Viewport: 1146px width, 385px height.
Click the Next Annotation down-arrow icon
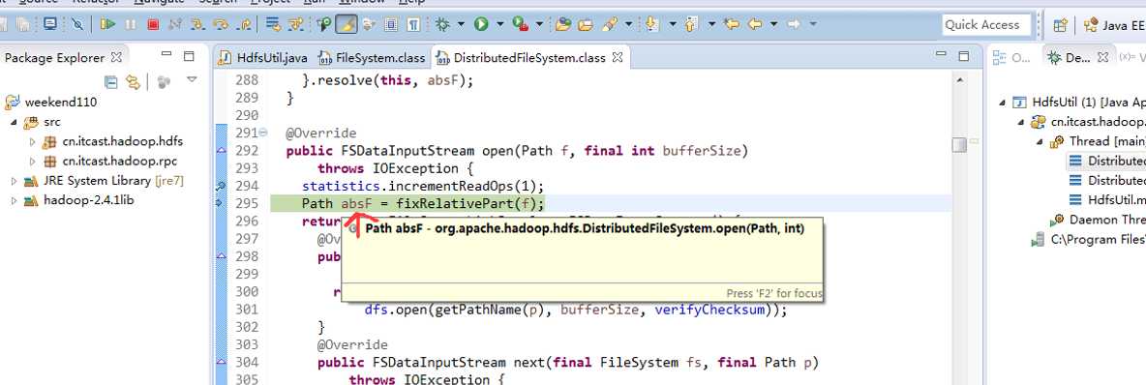[652, 24]
